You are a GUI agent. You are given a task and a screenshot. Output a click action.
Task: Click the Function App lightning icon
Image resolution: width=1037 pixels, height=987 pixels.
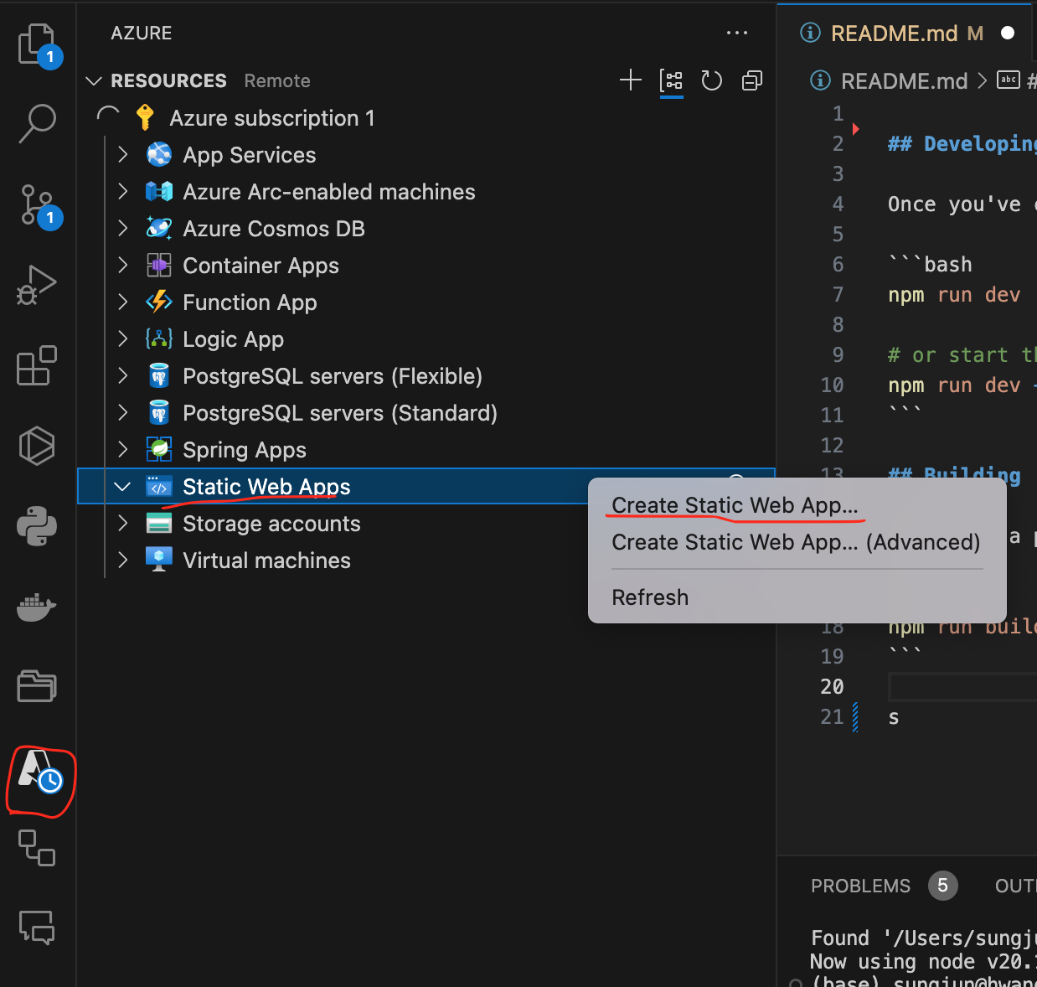pos(159,302)
